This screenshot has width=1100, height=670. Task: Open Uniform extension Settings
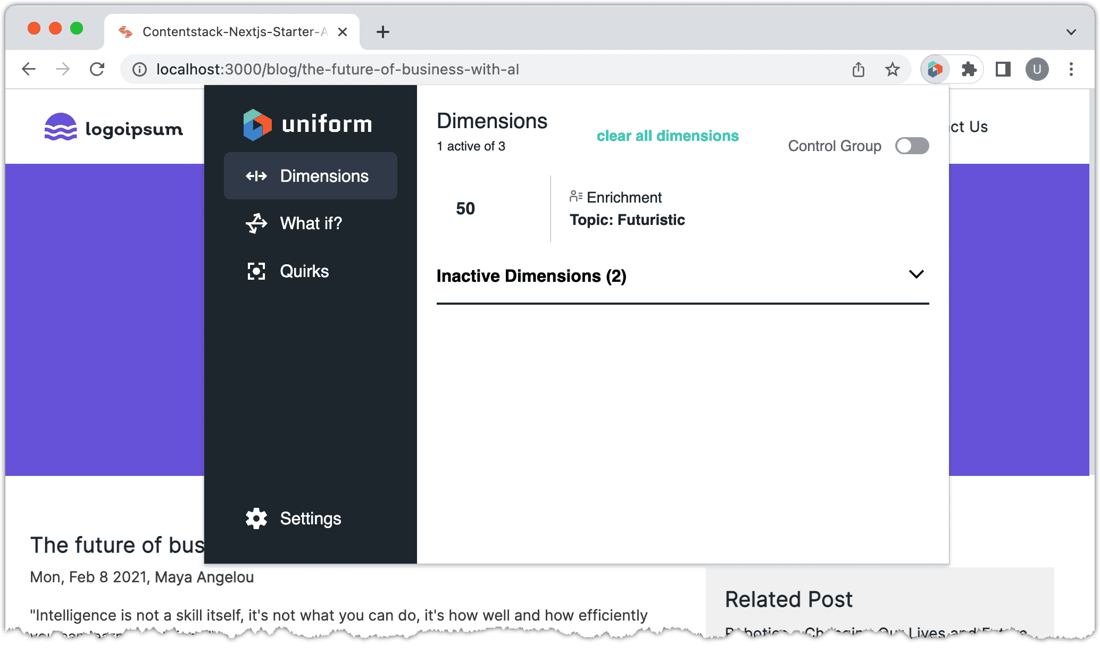(x=293, y=518)
